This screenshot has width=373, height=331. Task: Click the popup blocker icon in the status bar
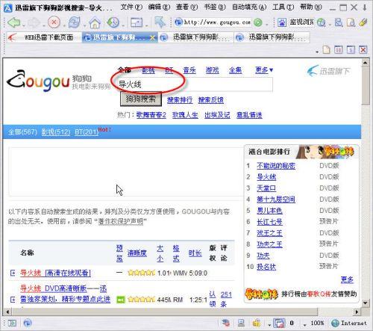(279, 323)
